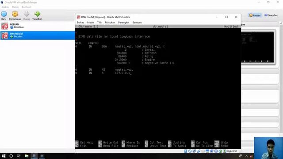The width and height of the screenshot is (283, 159).
Task: Click the VirtualBox icon in DNS Naufal title bar
Action: tap(78, 17)
